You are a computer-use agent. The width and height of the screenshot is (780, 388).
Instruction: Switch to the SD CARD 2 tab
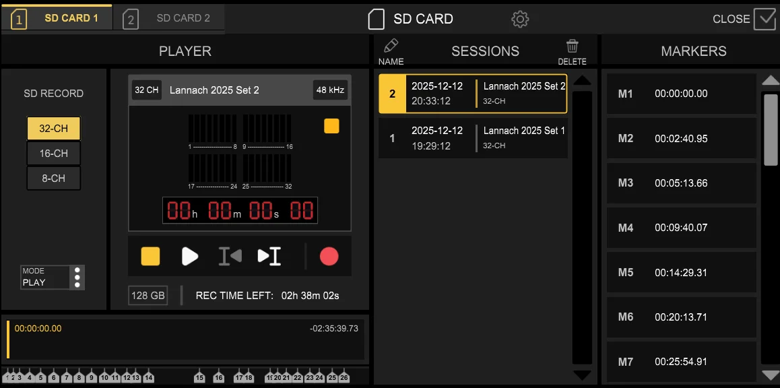168,18
